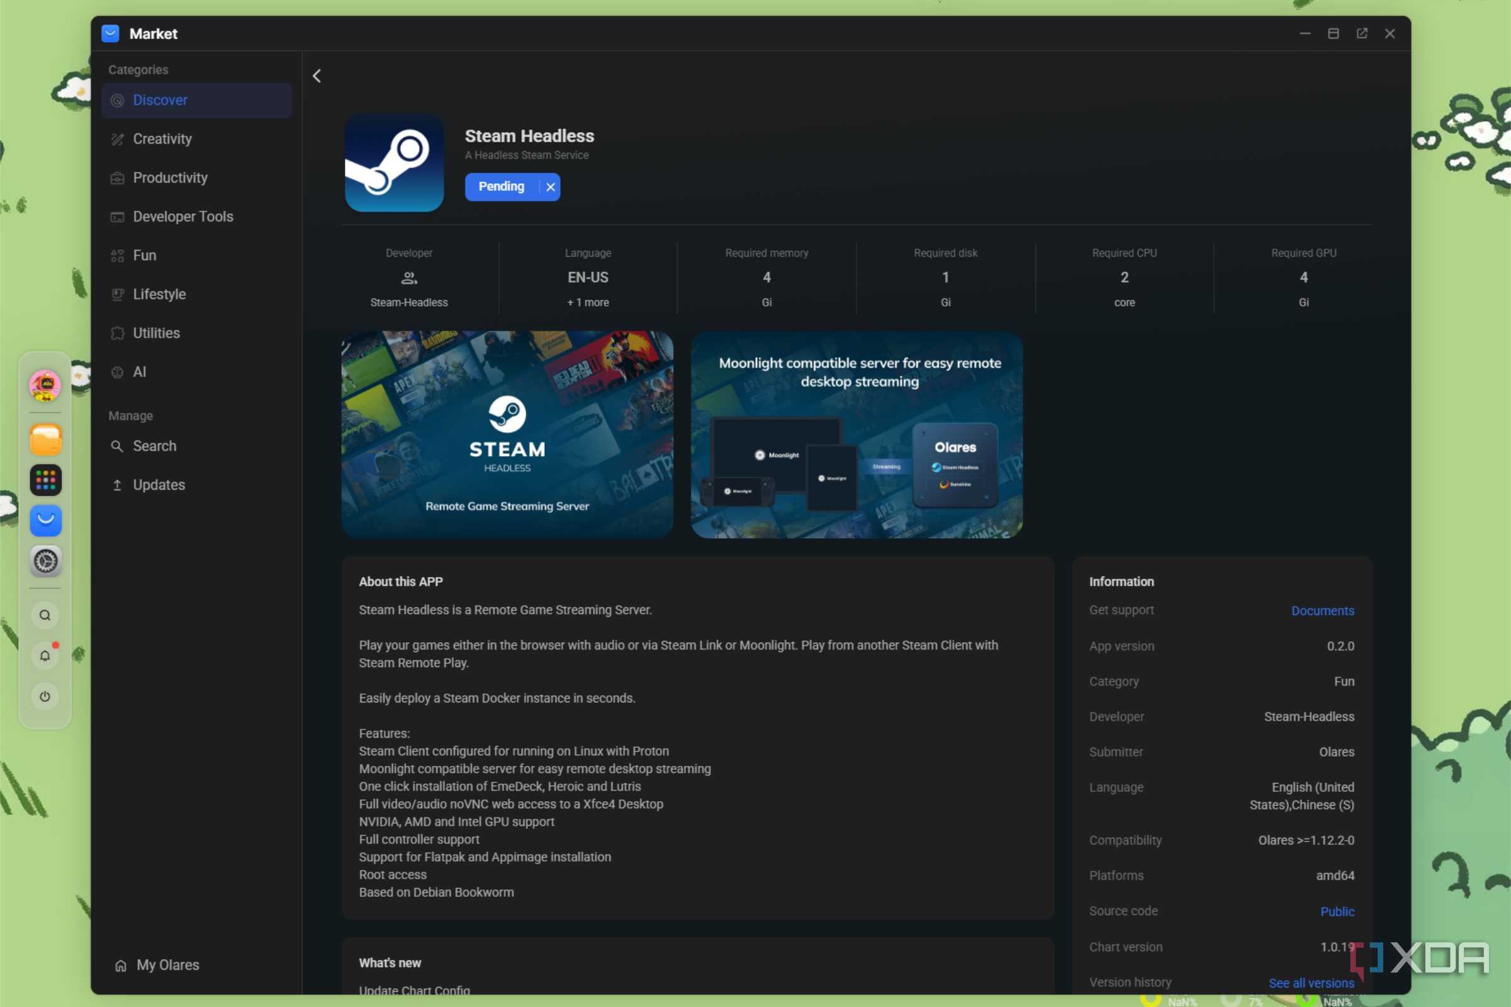Click the Pending status button

coord(502,187)
